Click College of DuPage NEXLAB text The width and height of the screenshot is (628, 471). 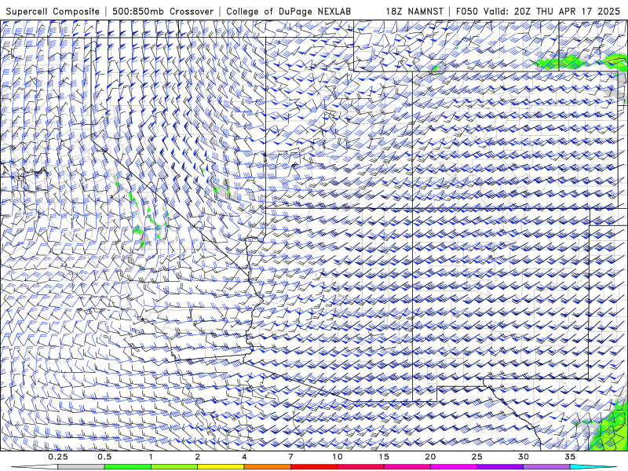pos(289,11)
